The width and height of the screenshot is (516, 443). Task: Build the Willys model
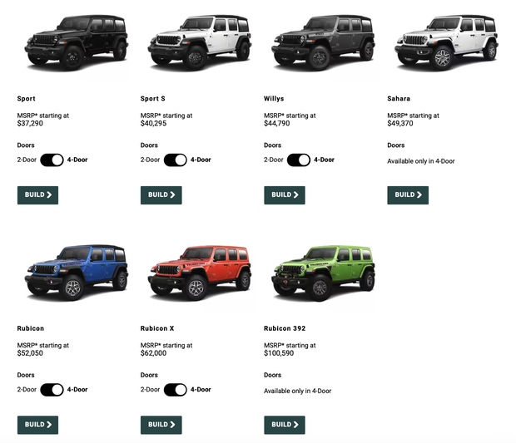coord(285,195)
